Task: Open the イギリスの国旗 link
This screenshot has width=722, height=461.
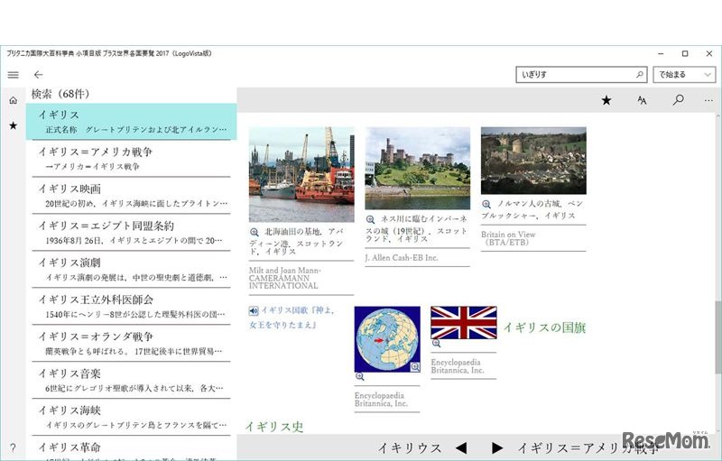Action: click(x=544, y=327)
